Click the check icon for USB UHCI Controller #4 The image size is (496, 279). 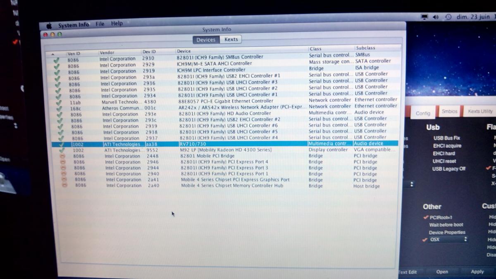[x=62, y=138]
